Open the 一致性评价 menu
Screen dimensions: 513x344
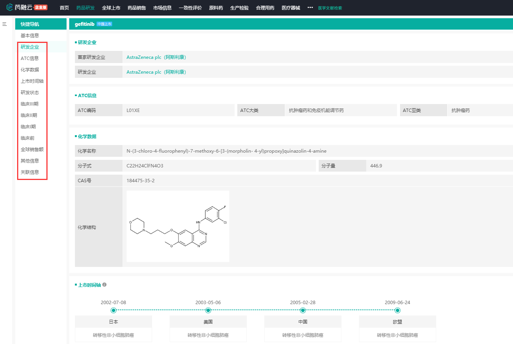[x=190, y=8]
